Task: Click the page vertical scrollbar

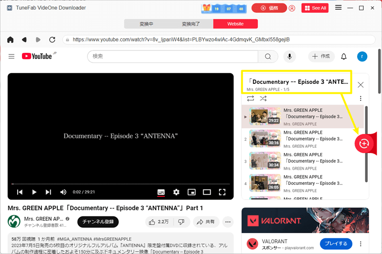Action: [380, 71]
